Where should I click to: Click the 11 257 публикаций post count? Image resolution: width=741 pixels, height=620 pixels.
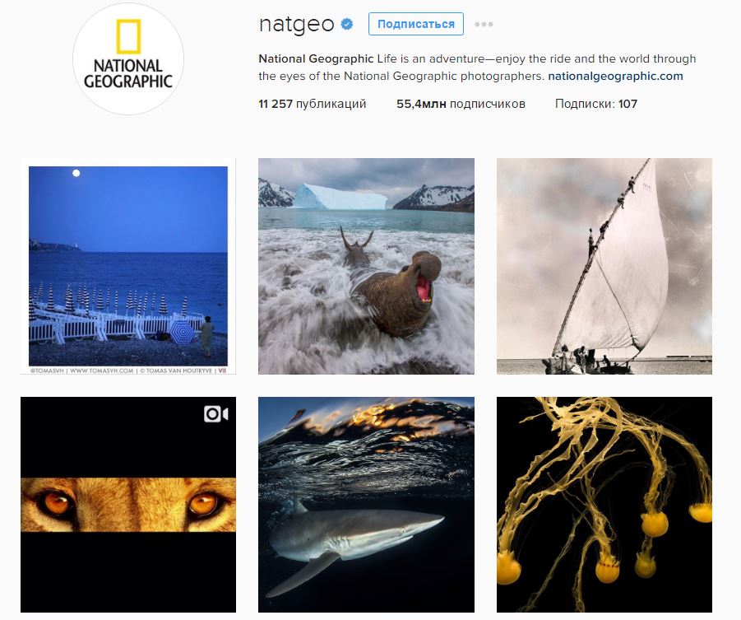pyautogui.click(x=312, y=104)
